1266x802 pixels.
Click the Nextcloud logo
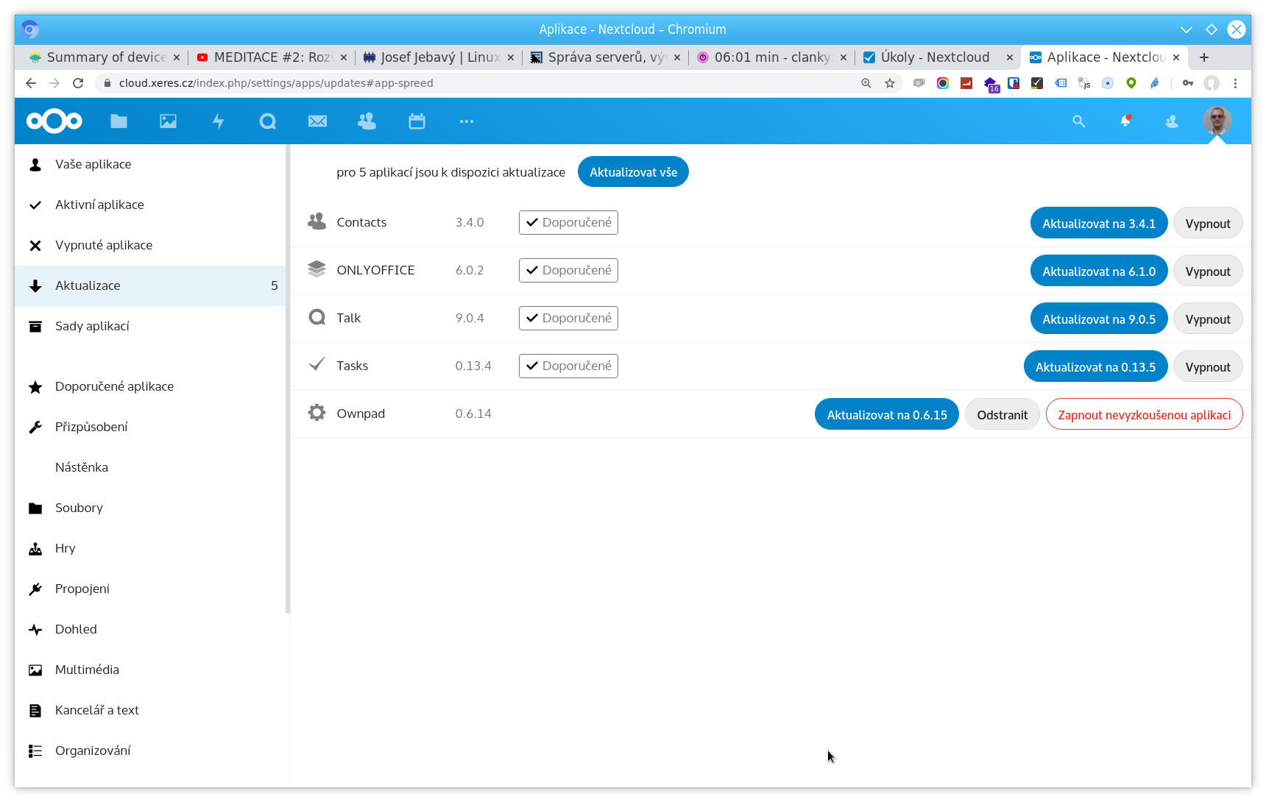[x=54, y=121]
